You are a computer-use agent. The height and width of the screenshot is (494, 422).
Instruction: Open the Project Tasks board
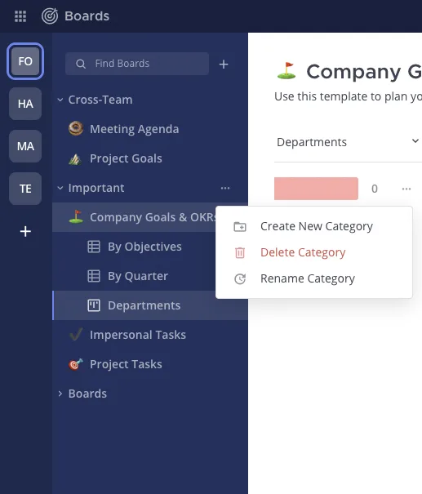[x=150, y=364]
